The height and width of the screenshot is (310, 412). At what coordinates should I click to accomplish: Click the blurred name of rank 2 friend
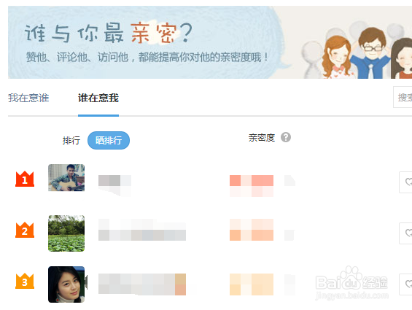pyautogui.click(x=142, y=230)
